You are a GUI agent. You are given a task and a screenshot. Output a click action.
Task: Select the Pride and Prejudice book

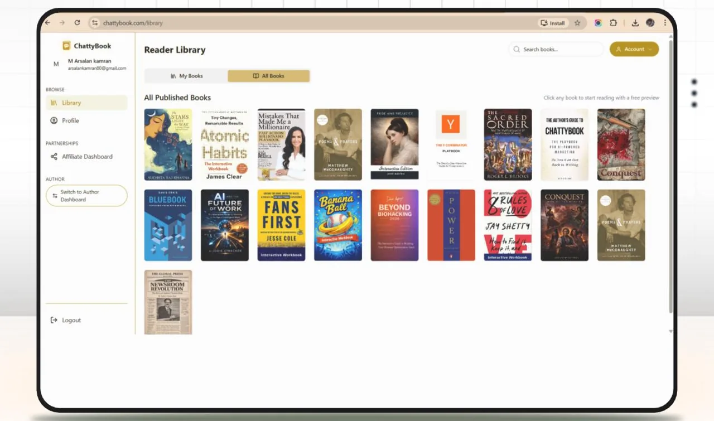pos(394,144)
